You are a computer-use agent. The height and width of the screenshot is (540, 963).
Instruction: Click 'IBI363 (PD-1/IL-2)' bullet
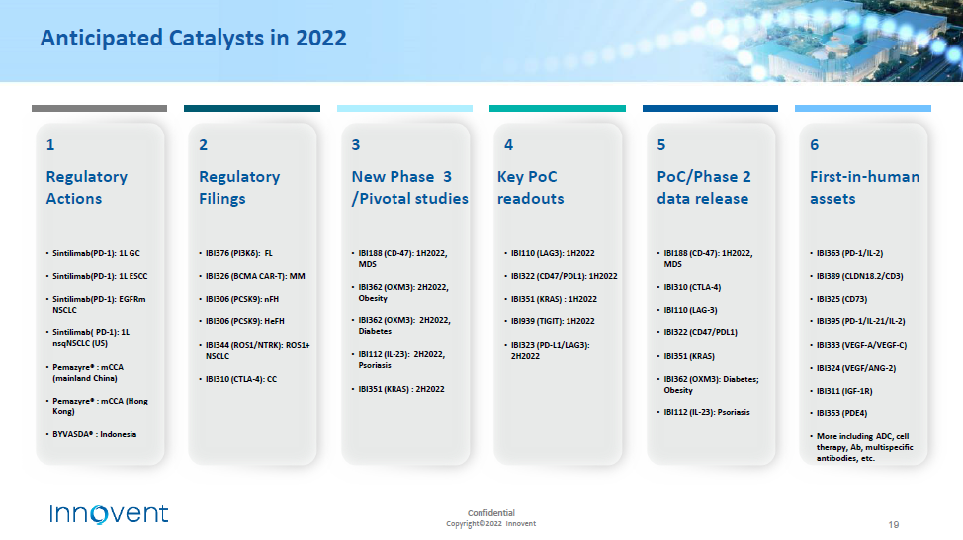tap(849, 253)
